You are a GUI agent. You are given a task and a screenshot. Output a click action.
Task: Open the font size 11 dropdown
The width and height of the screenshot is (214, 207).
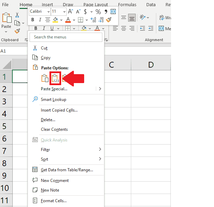(64, 12)
